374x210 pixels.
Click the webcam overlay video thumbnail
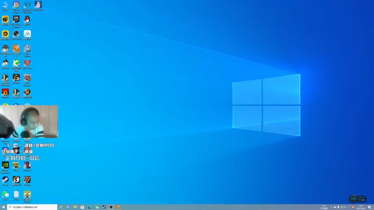click(29, 121)
